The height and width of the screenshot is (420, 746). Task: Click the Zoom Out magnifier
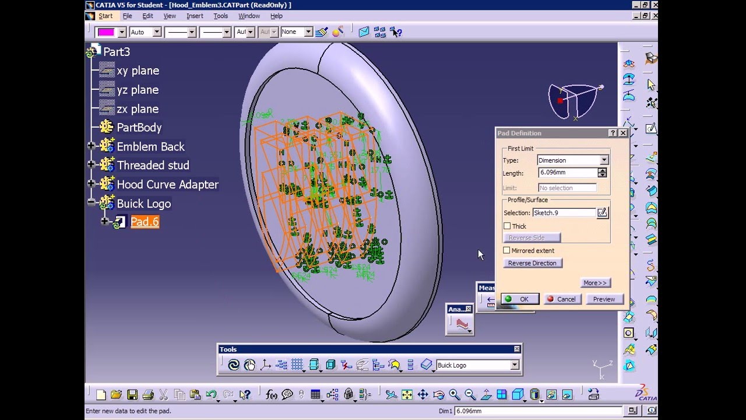tap(470, 395)
